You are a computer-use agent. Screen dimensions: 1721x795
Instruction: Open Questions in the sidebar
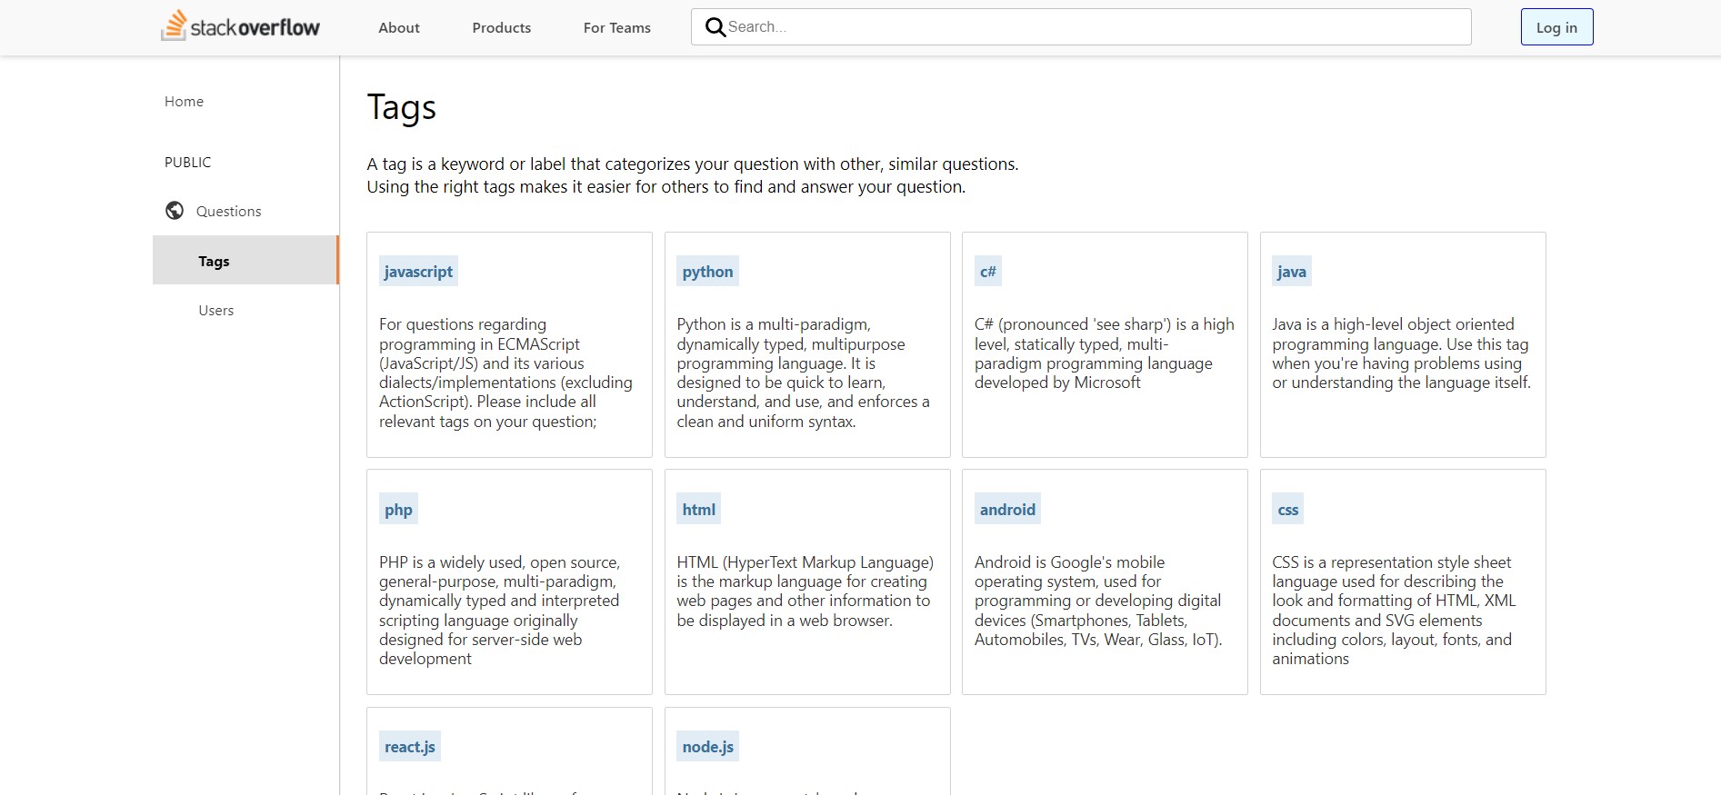[228, 211]
